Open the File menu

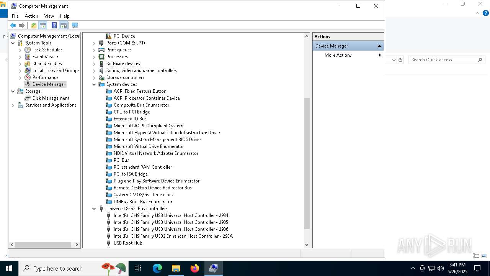15,16
